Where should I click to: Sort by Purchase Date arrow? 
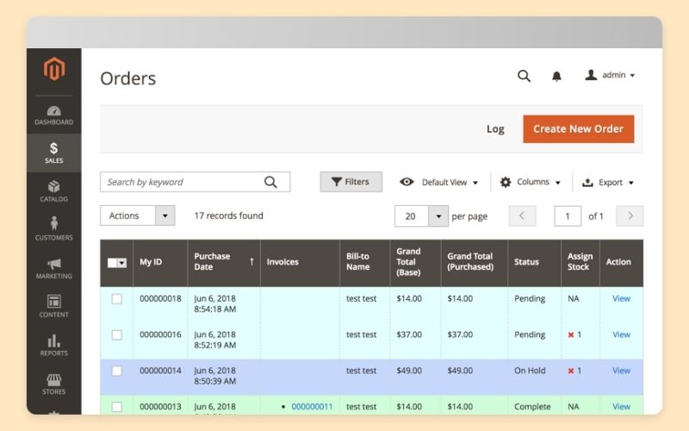point(251,262)
